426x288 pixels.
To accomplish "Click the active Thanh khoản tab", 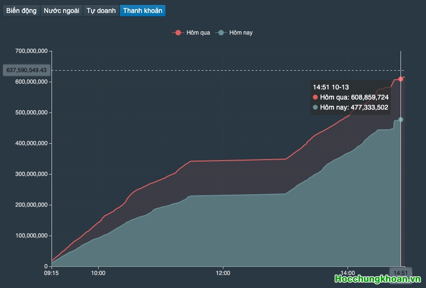I will coord(142,11).
